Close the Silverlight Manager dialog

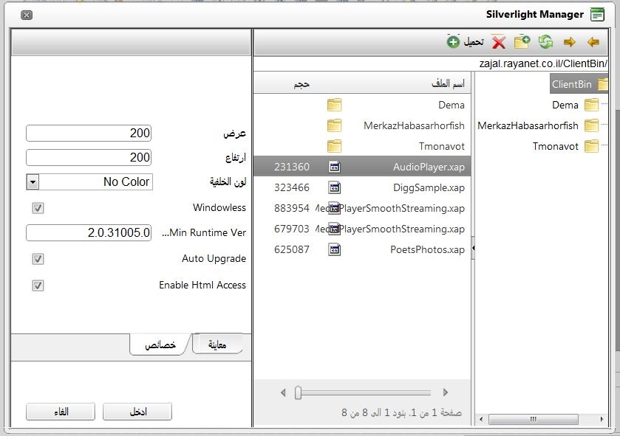27,15
